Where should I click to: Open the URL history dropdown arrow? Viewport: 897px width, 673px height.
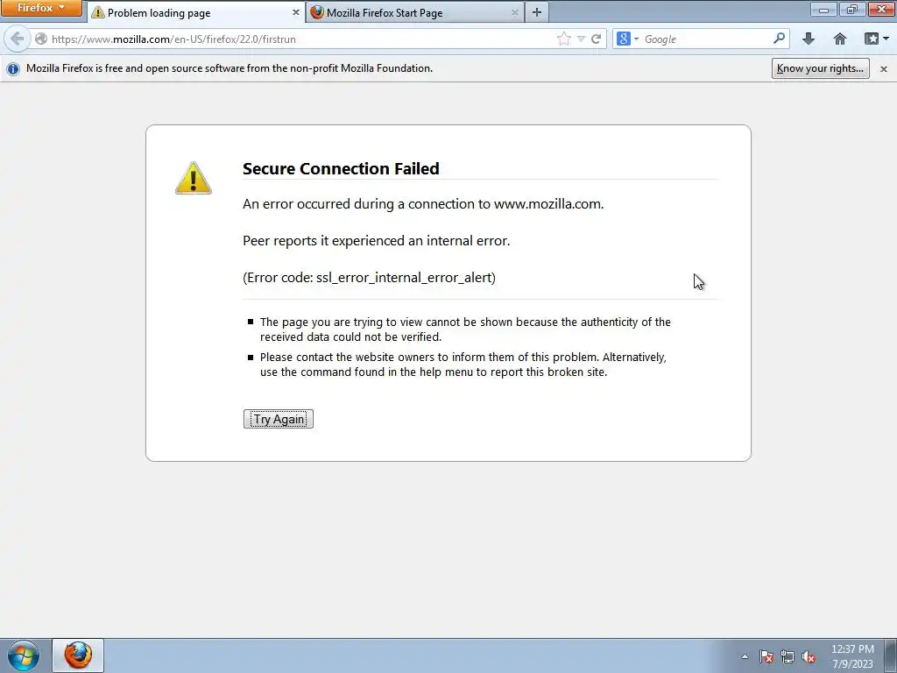pos(582,39)
